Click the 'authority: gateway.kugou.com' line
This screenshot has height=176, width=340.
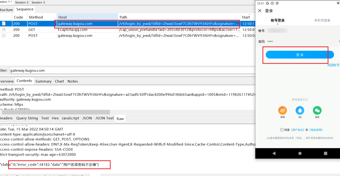click(x=25, y=99)
